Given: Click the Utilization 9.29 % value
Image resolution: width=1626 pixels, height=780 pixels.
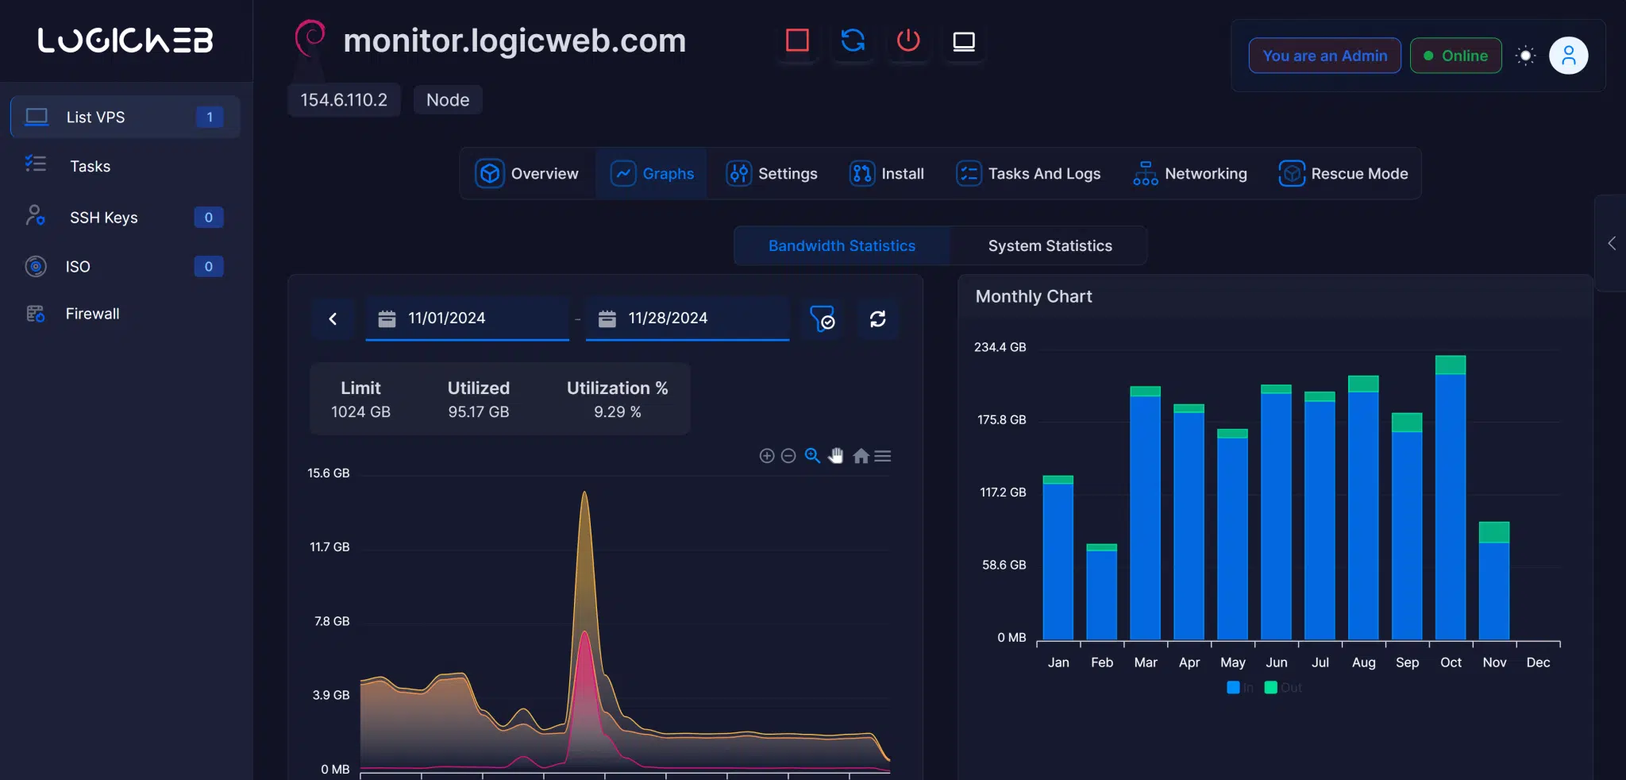Looking at the screenshot, I should point(618,411).
